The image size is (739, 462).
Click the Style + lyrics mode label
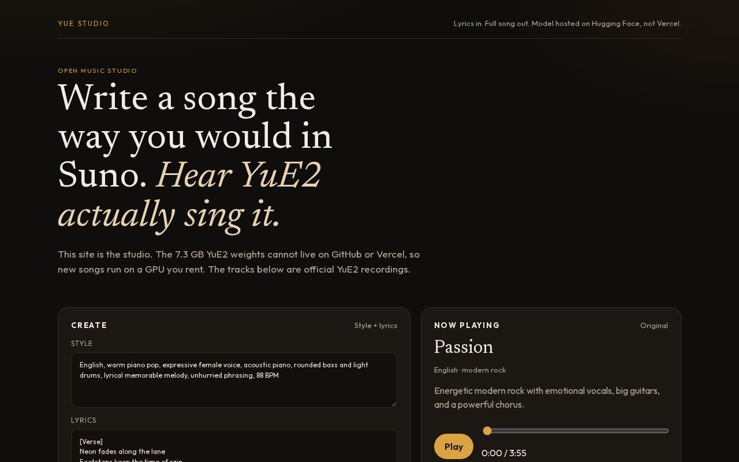376,326
